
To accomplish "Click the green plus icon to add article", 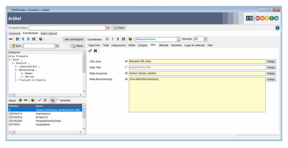I will [20, 100].
